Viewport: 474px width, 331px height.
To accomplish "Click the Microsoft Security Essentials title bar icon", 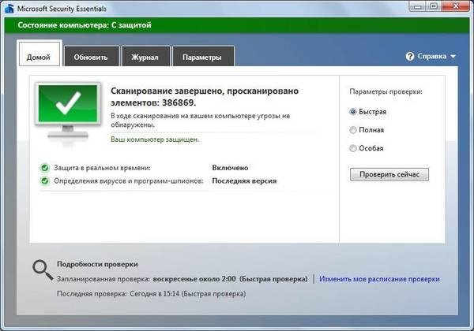I will pyautogui.click(x=9, y=8).
